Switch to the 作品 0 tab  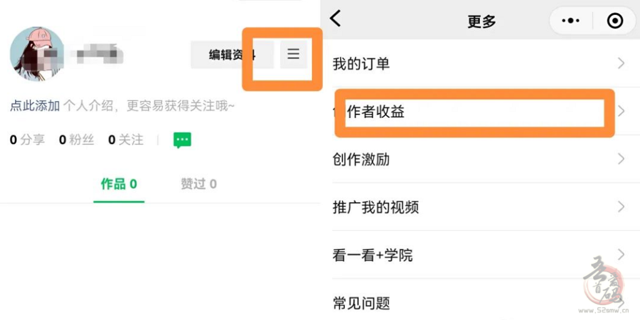coord(119,185)
